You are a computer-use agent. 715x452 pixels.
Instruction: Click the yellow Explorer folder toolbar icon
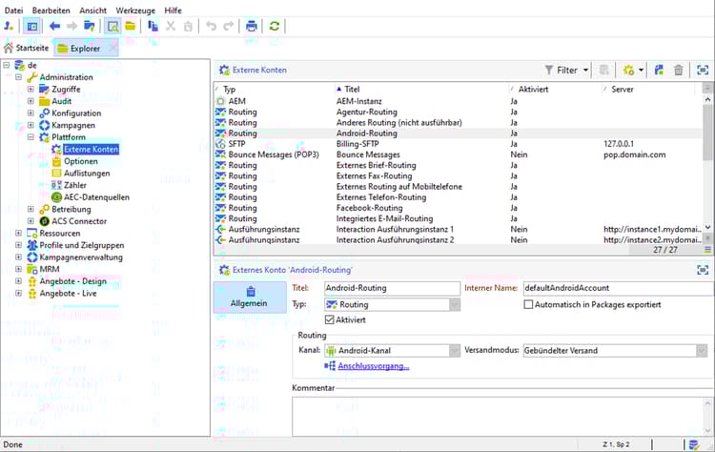click(131, 26)
